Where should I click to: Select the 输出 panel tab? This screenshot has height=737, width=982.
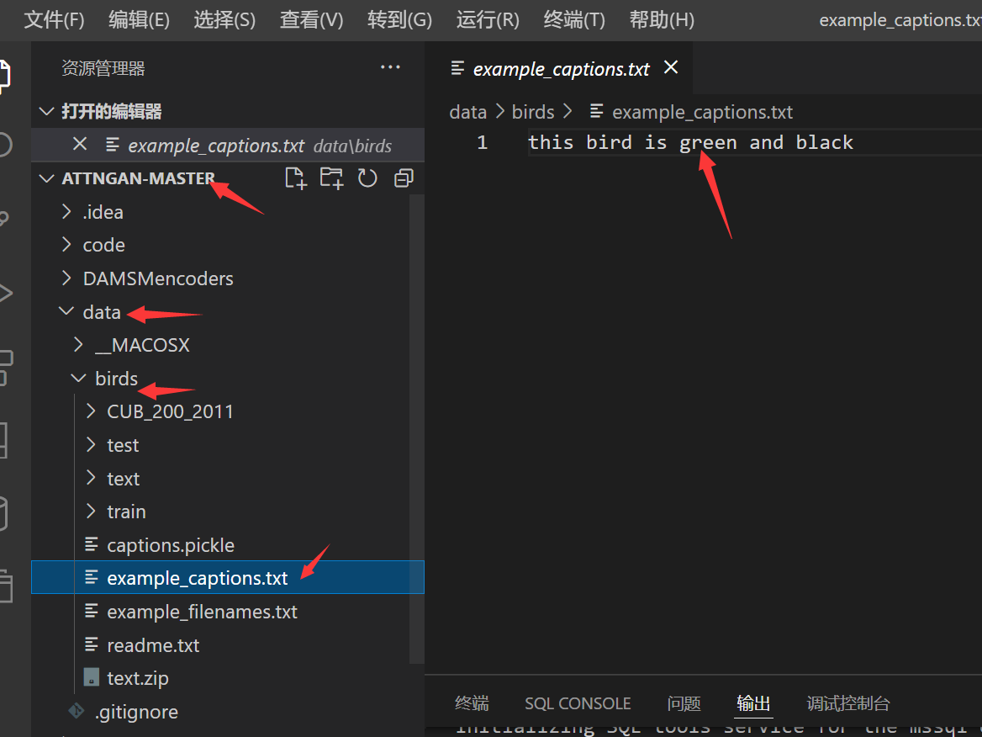pos(753,703)
